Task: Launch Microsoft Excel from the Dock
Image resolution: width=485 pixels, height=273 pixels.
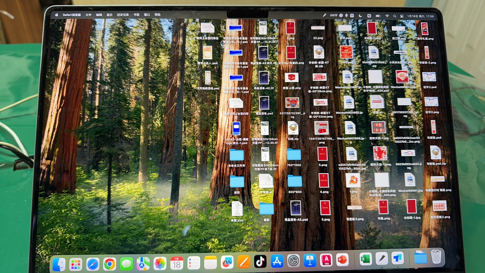Action: click(365, 259)
